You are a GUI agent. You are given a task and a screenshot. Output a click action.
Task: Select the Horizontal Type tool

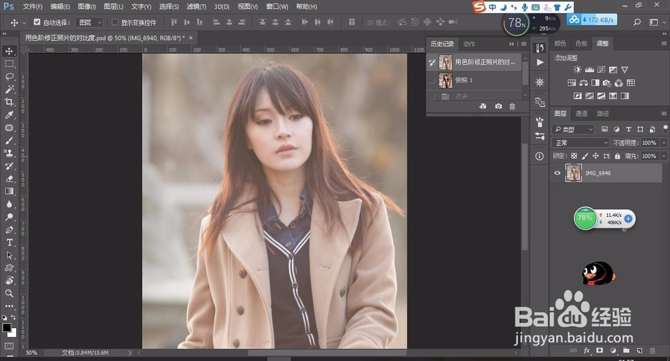9,242
